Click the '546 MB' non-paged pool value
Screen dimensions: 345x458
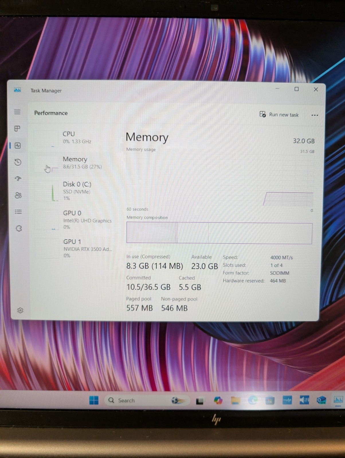click(x=174, y=308)
